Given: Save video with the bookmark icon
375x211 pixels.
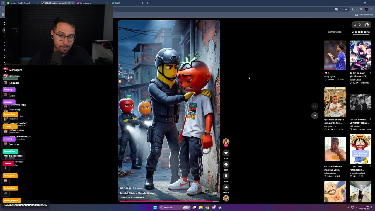Looking at the screenshot, I should pos(226,176).
